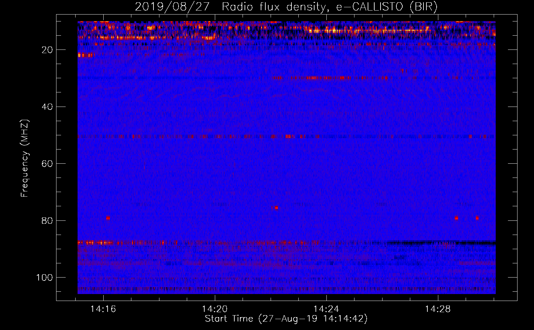Viewport: 534px width, 330px height.
Task: Click the '40' frequency tick label
Action: coord(47,107)
